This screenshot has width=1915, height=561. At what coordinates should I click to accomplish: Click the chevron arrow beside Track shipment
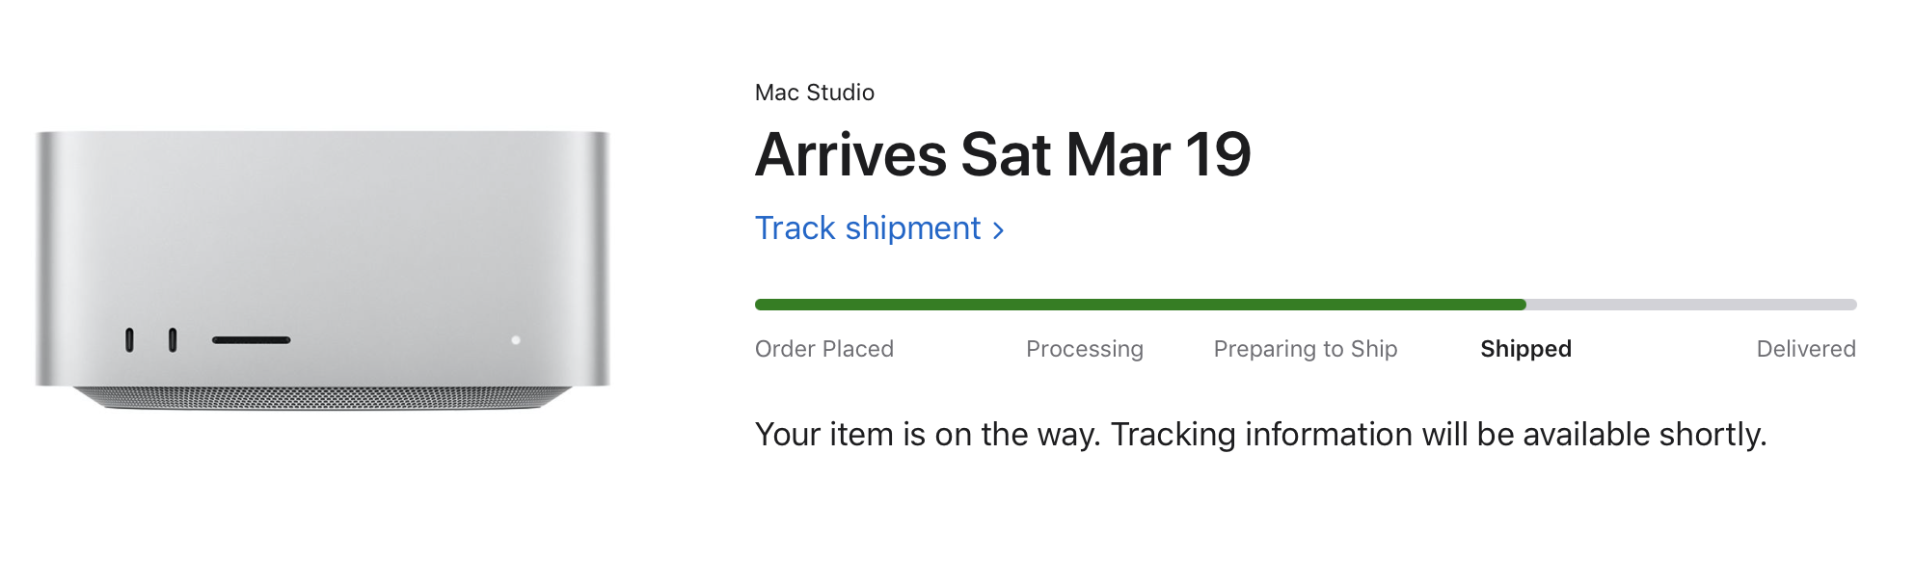point(999,230)
